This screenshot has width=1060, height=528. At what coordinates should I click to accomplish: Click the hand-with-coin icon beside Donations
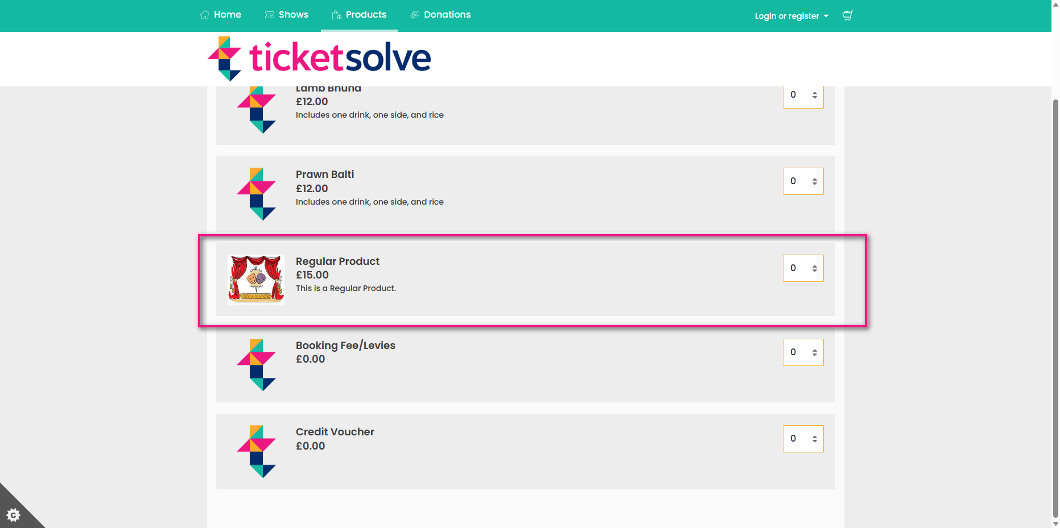[415, 14]
